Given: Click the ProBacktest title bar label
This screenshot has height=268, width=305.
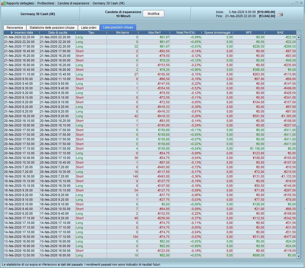Looking at the screenshot, I should [x=46, y=3].
